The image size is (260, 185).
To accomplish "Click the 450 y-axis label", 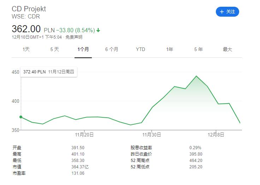I will click(16, 72).
